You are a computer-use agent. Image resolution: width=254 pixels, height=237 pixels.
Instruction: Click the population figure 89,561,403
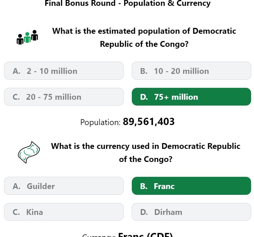149,122
